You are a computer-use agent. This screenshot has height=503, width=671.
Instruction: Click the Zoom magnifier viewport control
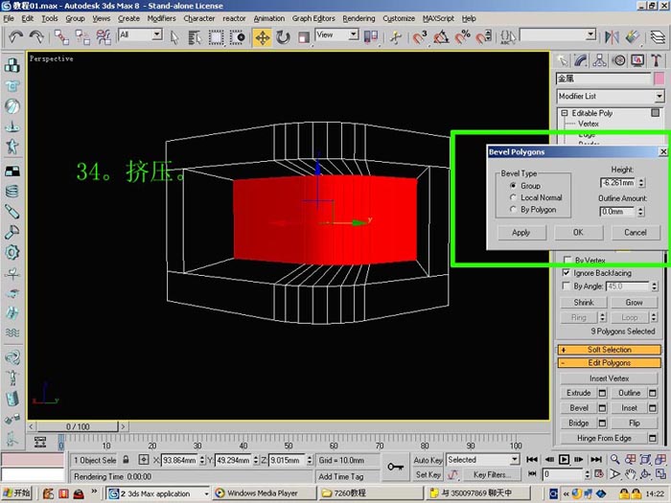[x=615, y=459]
